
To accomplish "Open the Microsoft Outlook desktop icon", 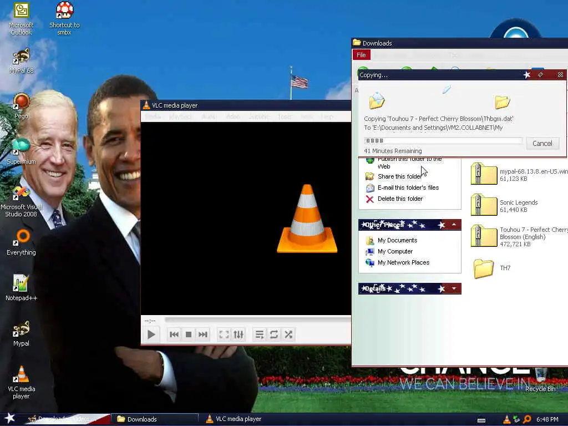I will [21, 18].
